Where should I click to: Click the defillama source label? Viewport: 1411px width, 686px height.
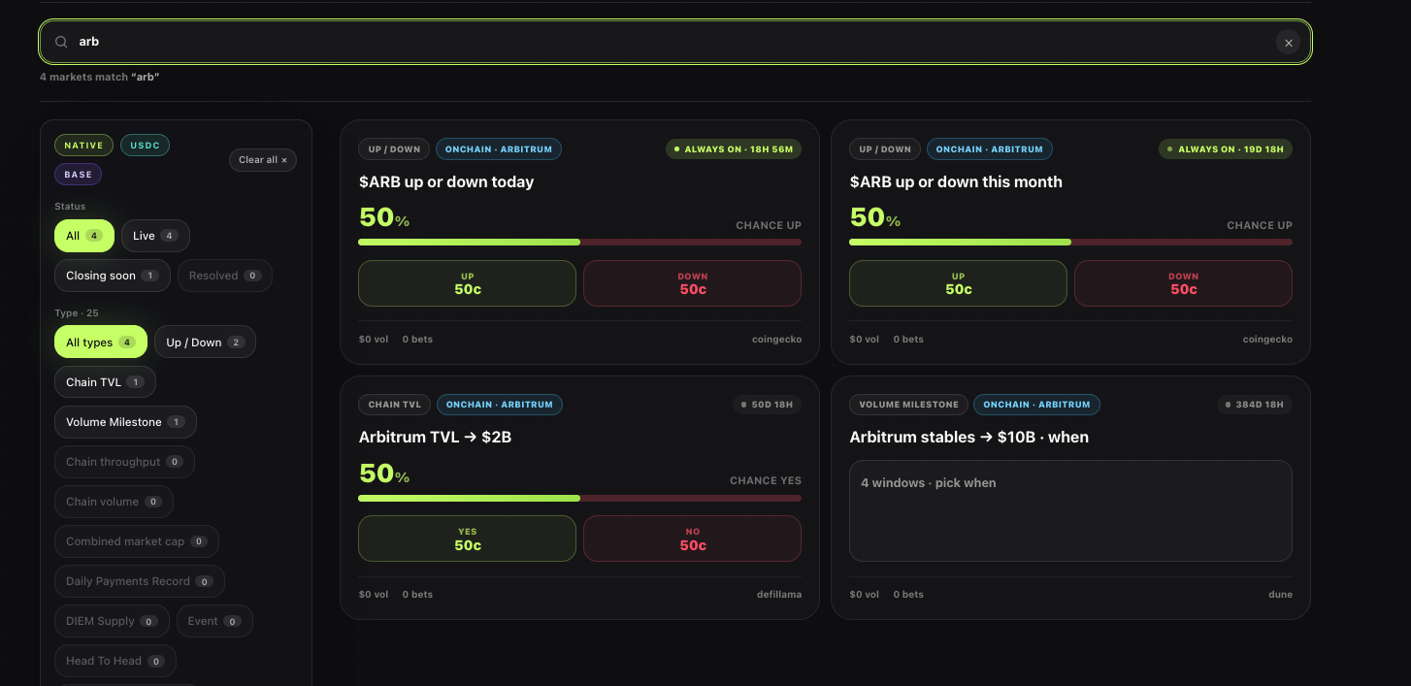tap(779, 595)
